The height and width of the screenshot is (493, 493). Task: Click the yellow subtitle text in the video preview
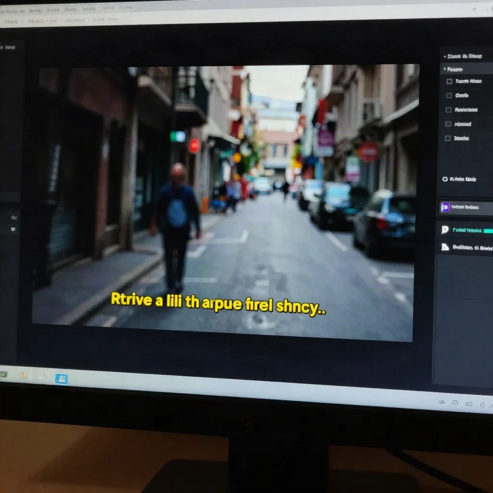click(x=218, y=304)
